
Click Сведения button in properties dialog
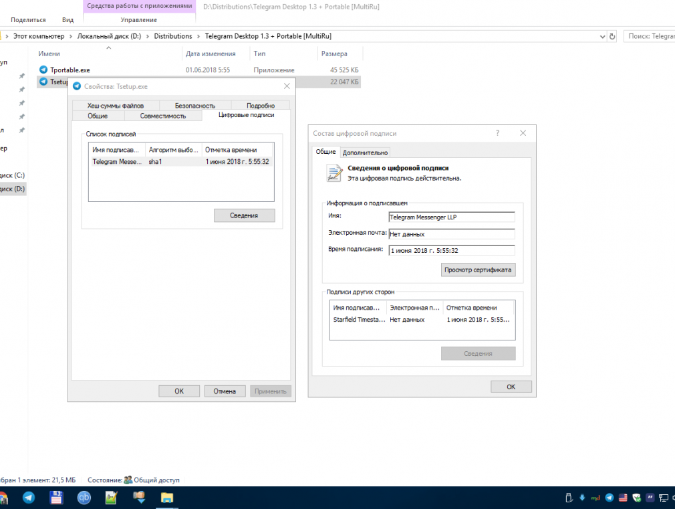tap(244, 215)
